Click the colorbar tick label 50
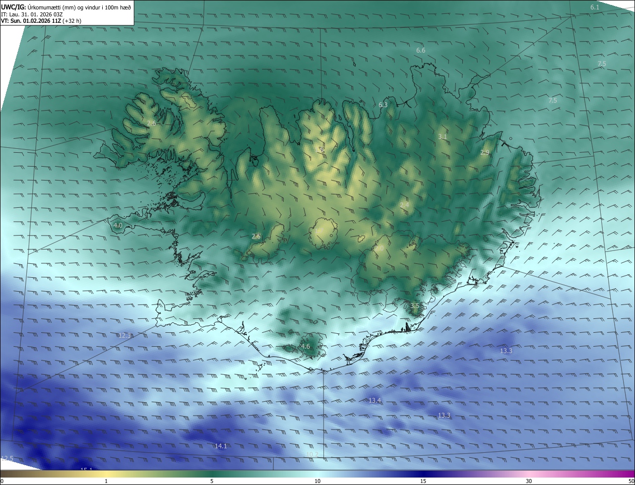This screenshot has width=635, height=485. point(631,481)
